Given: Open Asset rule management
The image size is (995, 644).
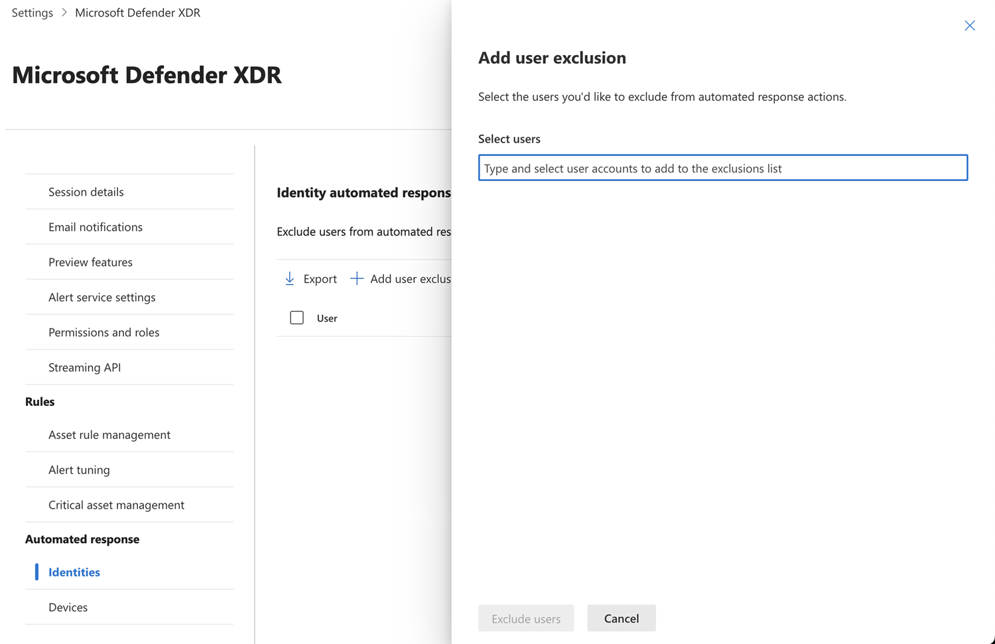Looking at the screenshot, I should pos(129,434).
